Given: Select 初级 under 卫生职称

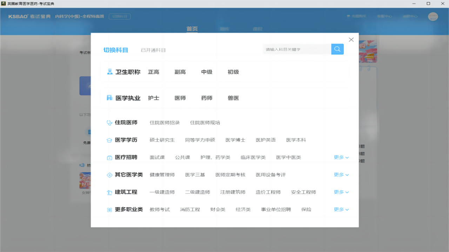Looking at the screenshot, I should coord(233,72).
